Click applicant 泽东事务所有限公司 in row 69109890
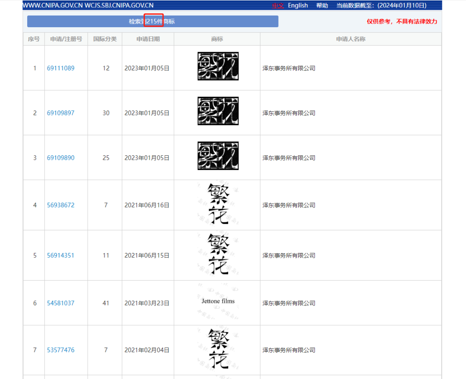Image resolution: width=466 pixels, height=379 pixels. click(x=289, y=158)
